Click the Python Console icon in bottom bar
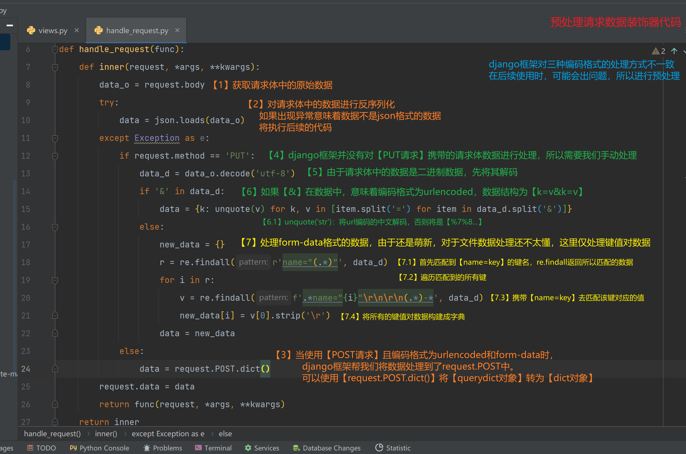 [73, 448]
